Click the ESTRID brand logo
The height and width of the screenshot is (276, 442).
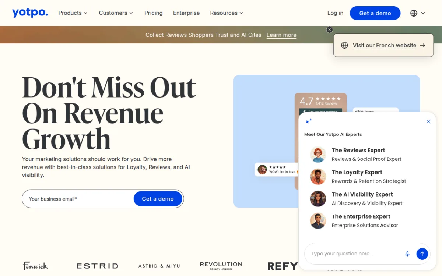97,266
